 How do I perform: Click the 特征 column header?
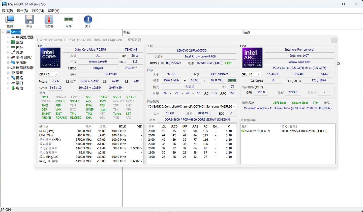pyautogui.click(x=182, y=32)
